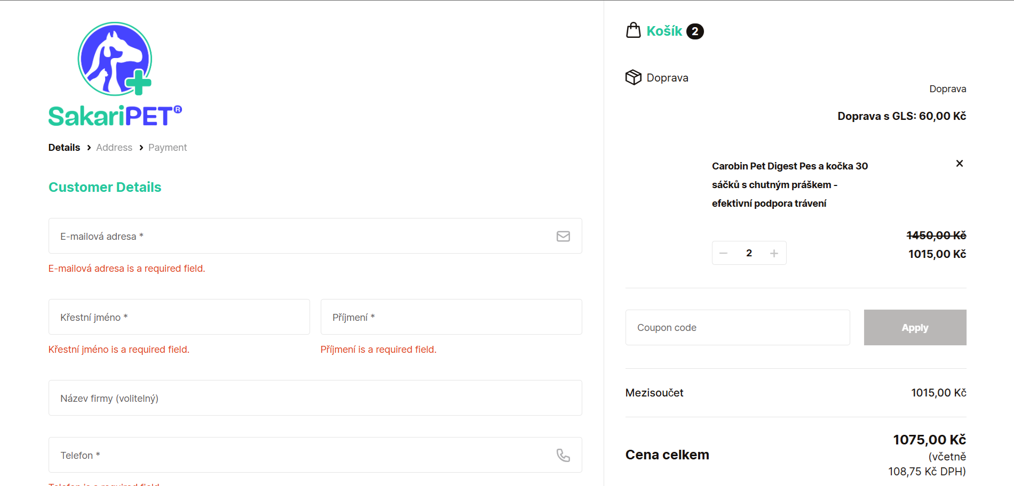Focus the E-mailová adresa field

pos(315,236)
